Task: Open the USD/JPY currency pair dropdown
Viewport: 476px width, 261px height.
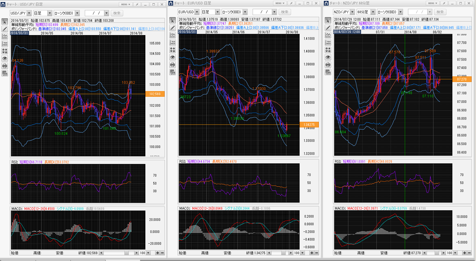Action: click(x=29, y=13)
